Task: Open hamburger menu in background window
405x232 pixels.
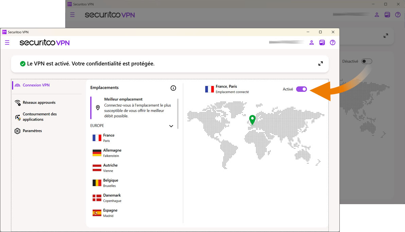Action: pyautogui.click(x=72, y=15)
